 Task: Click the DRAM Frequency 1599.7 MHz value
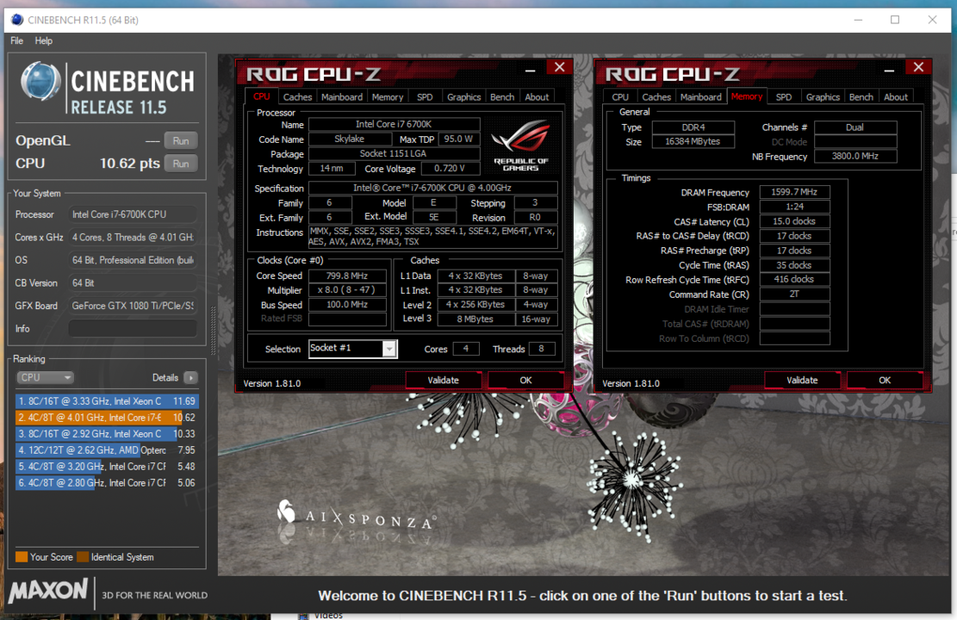point(794,192)
